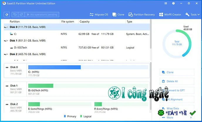Click the drive icon beside D: IGGTech
Image resolution: width=202 pixels, height=122 pixels.
[x=11, y=48]
